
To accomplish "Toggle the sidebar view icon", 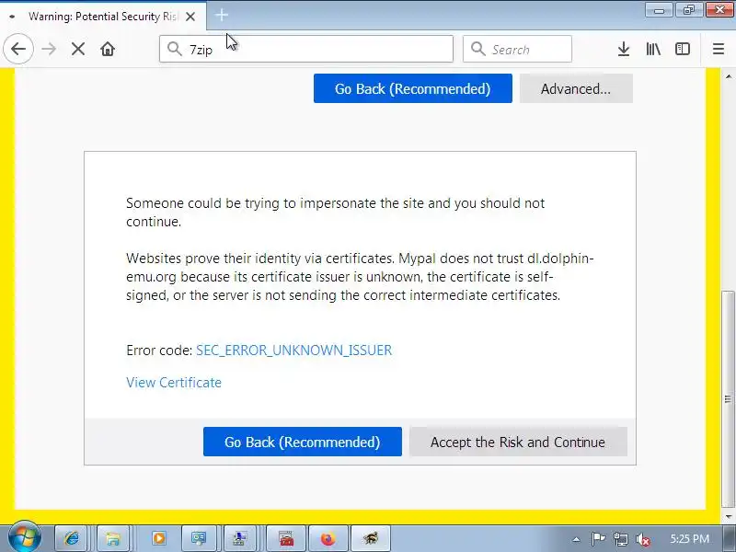I will pyautogui.click(x=683, y=49).
